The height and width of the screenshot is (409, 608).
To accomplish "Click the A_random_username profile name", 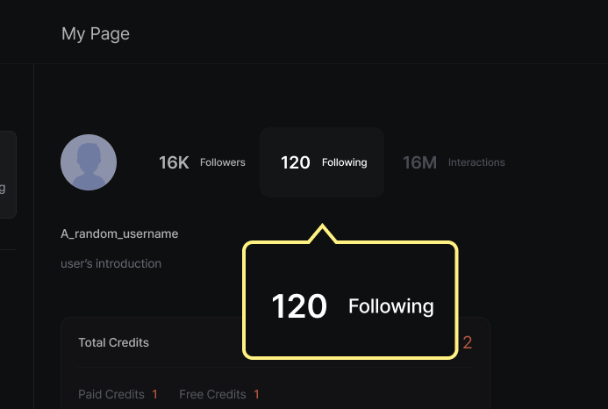I will coord(119,233).
